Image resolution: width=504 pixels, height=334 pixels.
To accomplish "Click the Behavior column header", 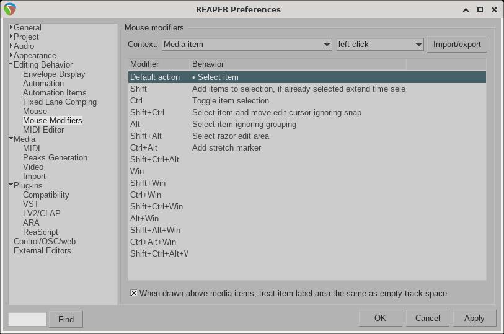I will pos(298,64).
